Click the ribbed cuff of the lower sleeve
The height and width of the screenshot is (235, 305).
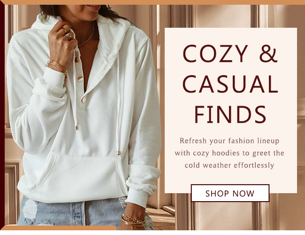click(136, 198)
